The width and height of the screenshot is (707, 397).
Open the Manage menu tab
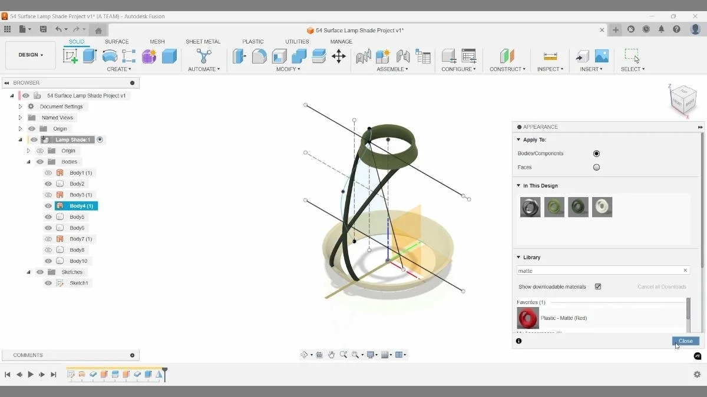(341, 41)
